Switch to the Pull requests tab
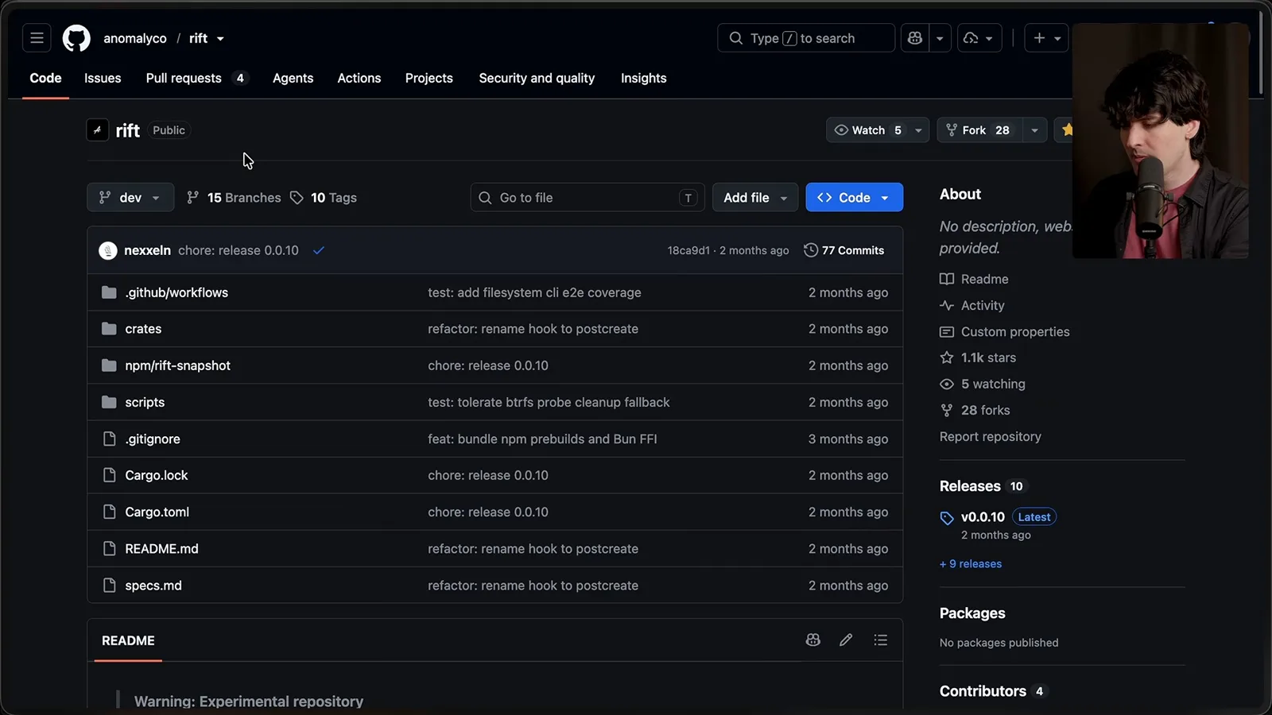 pyautogui.click(x=196, y=78)
